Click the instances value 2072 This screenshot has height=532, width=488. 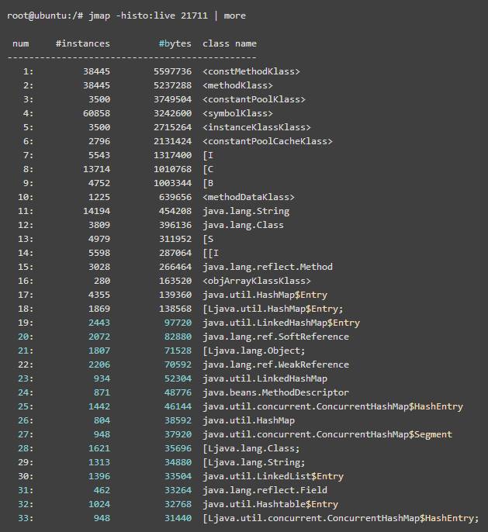click(x=99, y=337)
